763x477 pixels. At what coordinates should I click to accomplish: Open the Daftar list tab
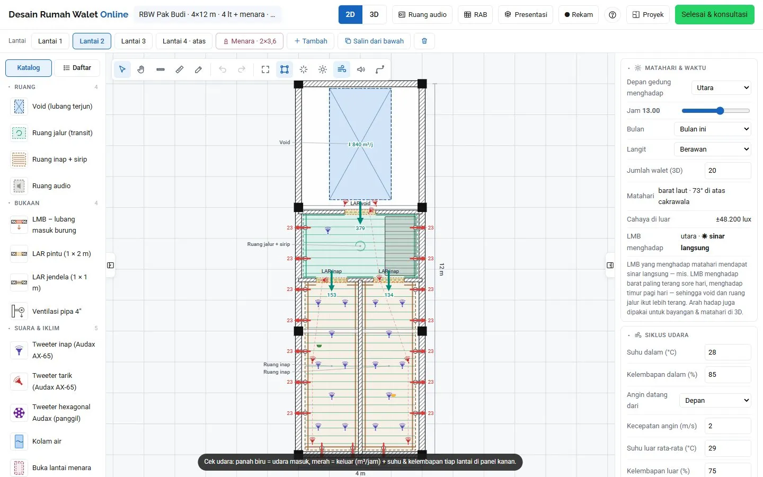point(77,68)
